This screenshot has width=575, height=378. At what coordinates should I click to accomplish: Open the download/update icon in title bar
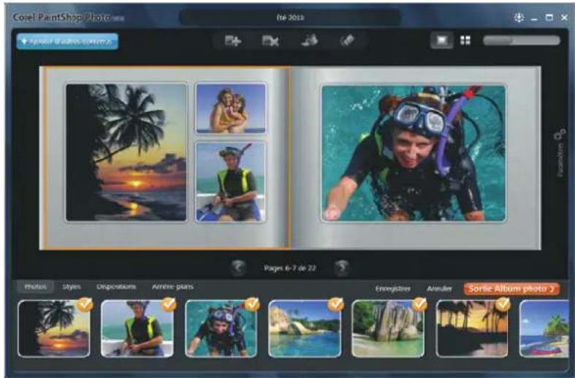519,18
